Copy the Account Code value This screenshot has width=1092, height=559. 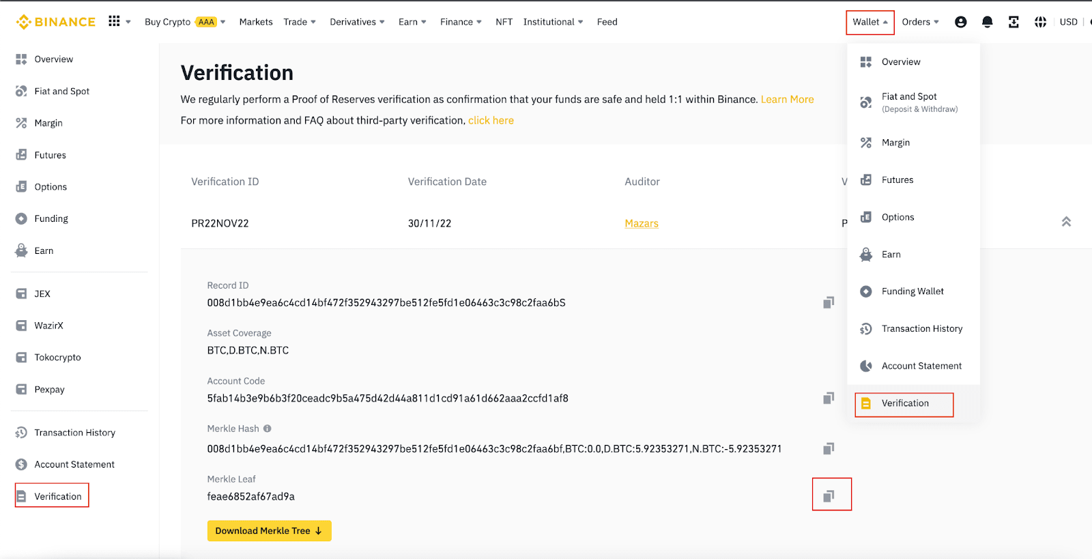(x=829, y=398)
